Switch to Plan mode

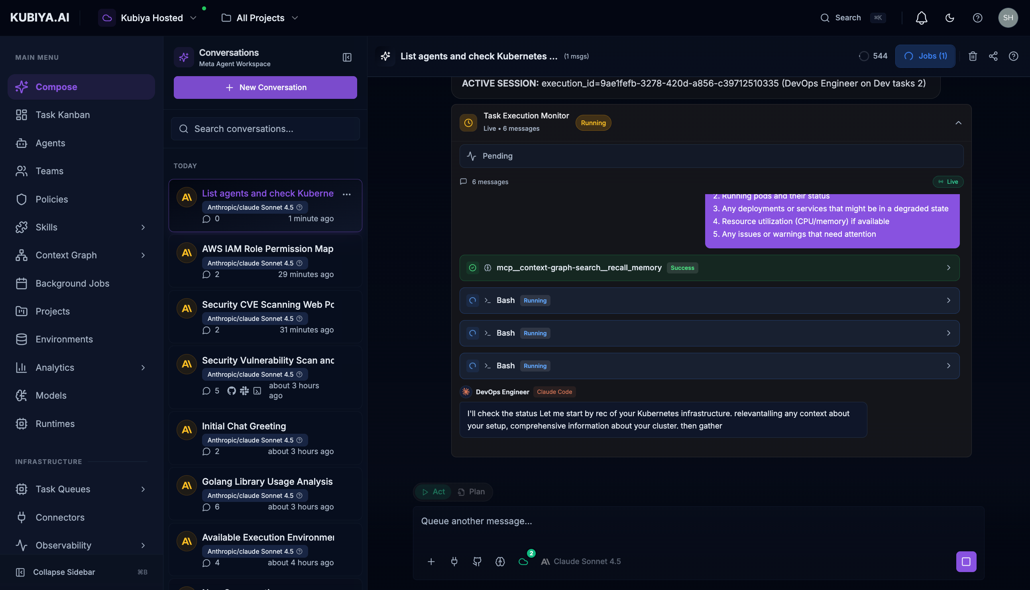(x=472, y=492)
